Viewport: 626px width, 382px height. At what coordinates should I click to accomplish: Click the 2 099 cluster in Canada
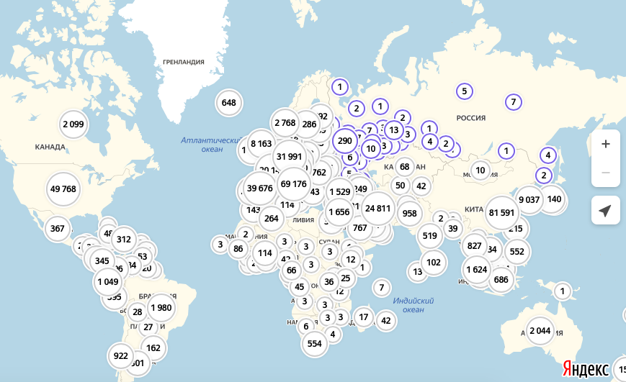(x=73, y=124)
